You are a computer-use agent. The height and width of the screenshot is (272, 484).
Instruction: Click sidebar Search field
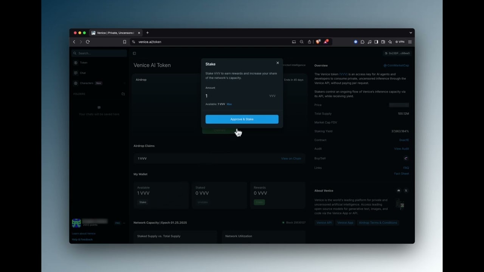click(x=99, y=53)
